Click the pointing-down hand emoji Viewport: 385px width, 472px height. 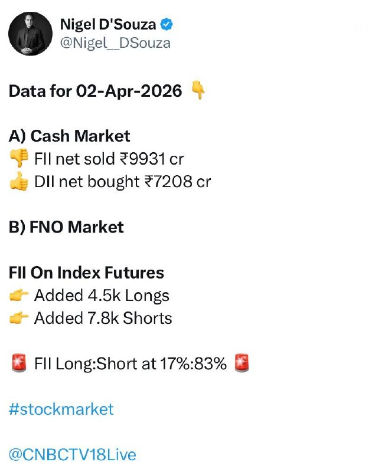[x=200, y=91]
